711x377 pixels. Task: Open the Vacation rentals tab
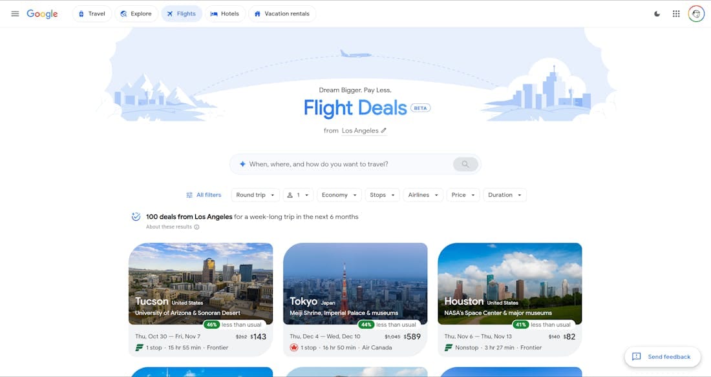(282, 14)
